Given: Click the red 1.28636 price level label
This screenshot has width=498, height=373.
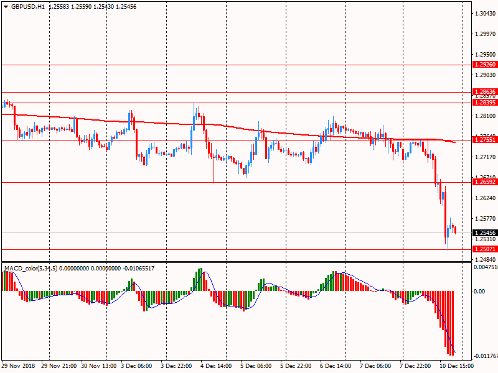Looking at the screenshot, I should click(x=485, y=91).
